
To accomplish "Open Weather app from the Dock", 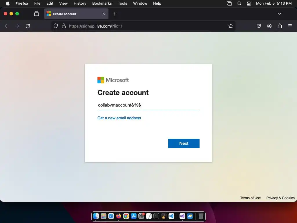I will tap(190, 216).
